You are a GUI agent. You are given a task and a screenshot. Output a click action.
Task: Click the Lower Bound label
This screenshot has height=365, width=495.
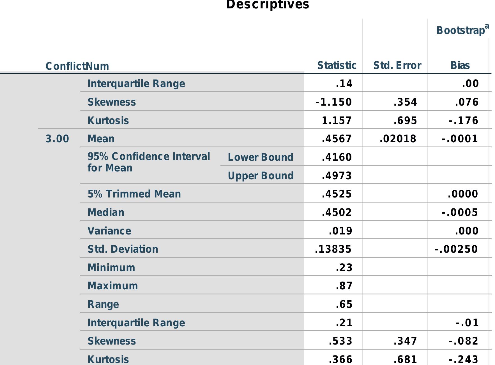click(260, 157)
